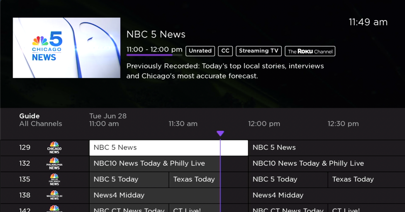Select NBC 5 Today at 11:00 am

[129, 180]
